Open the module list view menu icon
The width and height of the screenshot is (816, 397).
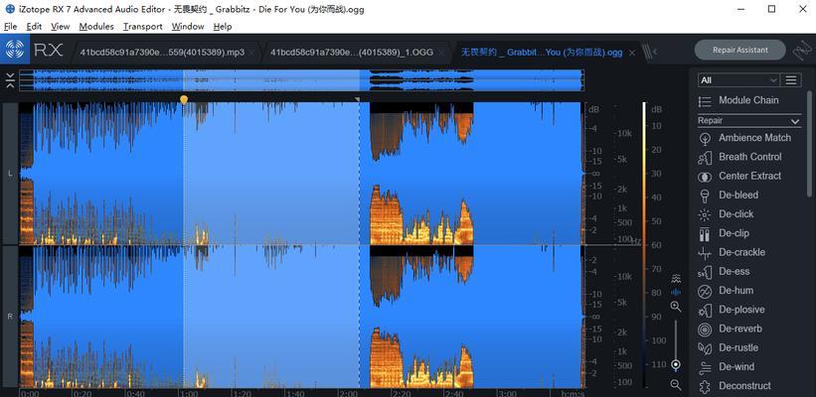[791, 80]
